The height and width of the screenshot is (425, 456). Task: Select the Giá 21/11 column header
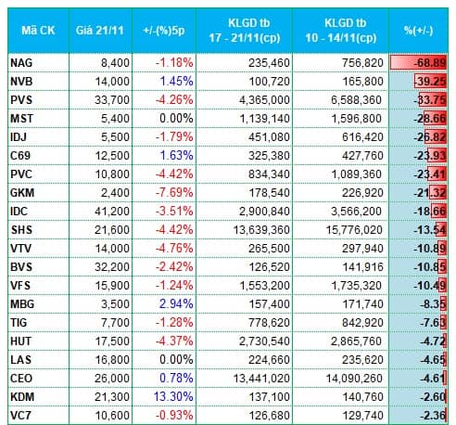(x=100, y=31)
